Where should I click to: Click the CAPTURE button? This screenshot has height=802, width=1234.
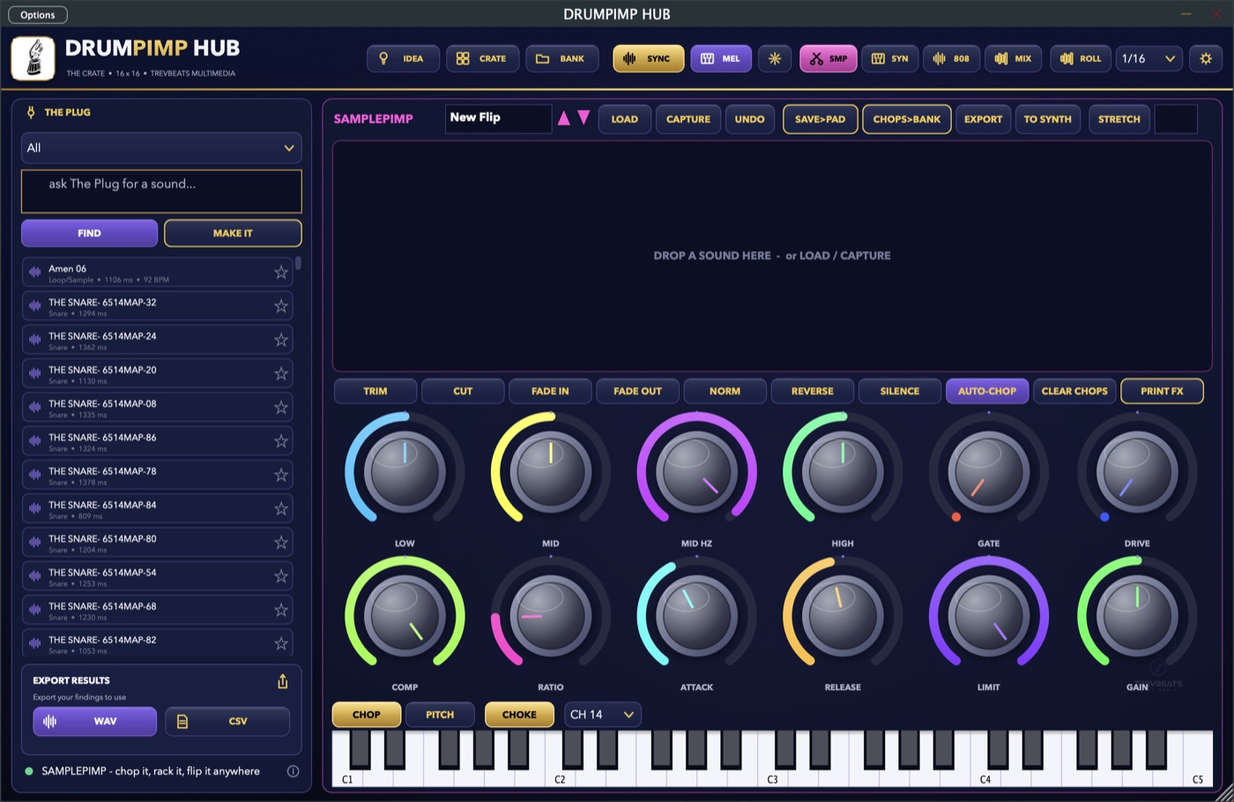[688, 119]
